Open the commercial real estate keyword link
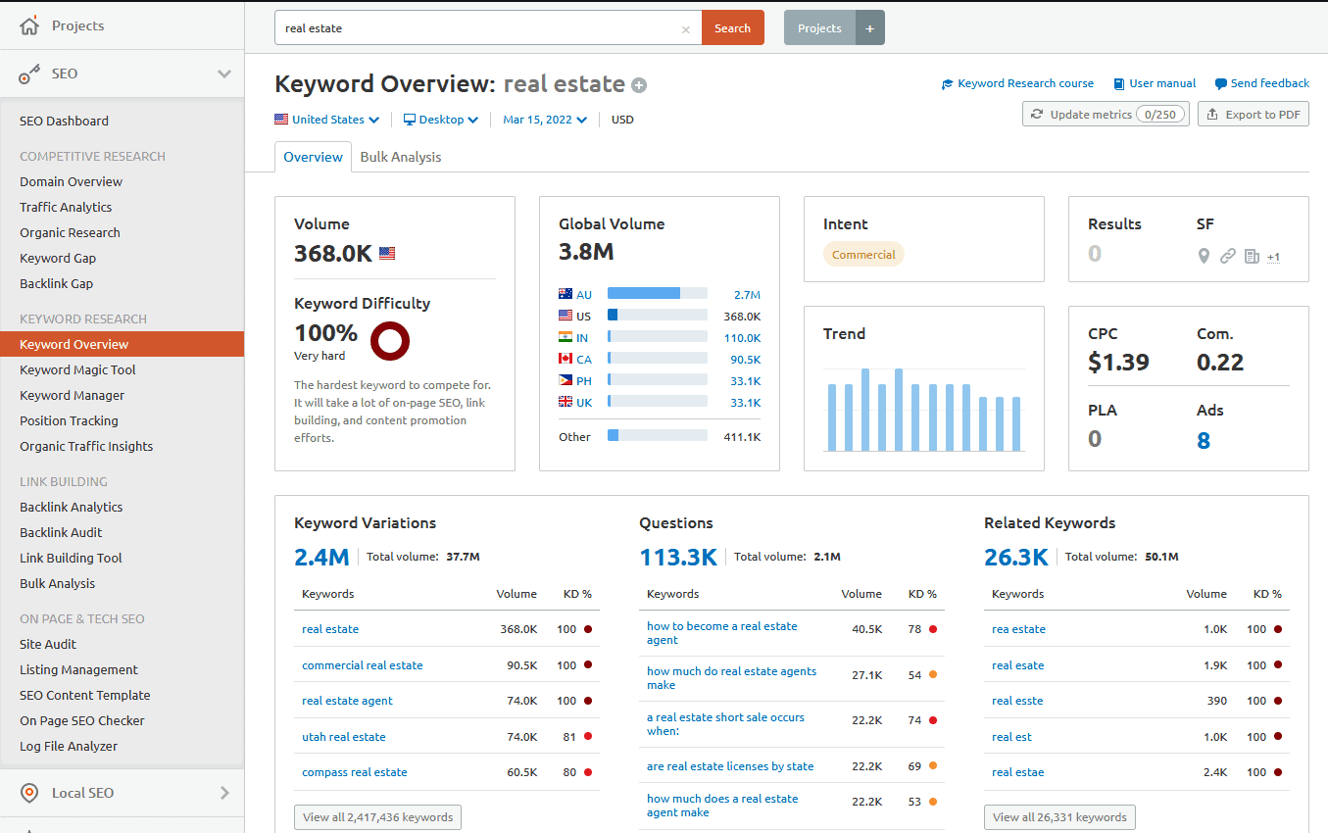This screenshot has width=1328, height=833. 363,665
